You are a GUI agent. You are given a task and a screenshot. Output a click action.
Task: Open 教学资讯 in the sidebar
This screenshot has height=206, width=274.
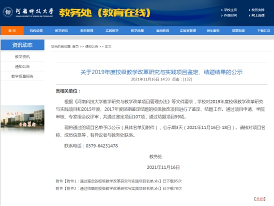22,56
